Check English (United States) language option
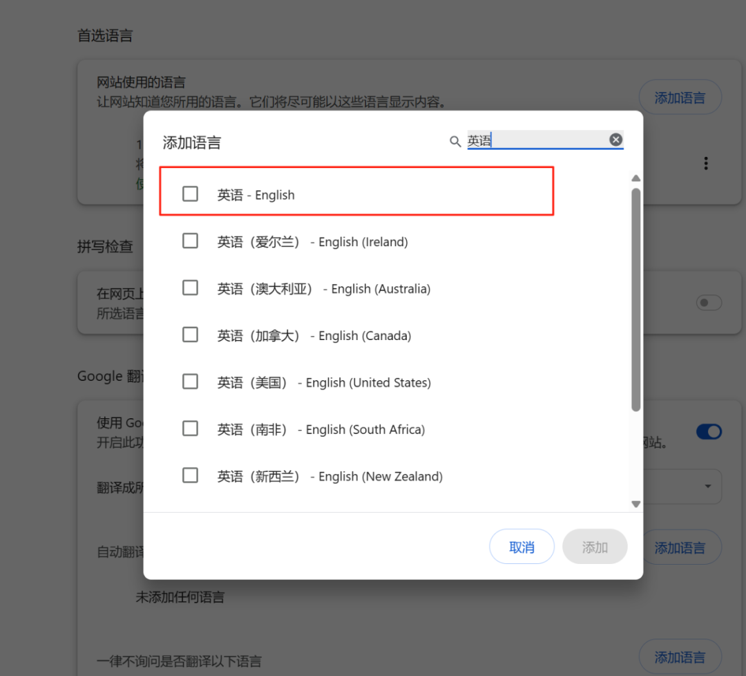Image resolution: width=746 pixels, height=676 pixels. pyautogui.click(x=190, y=382)
